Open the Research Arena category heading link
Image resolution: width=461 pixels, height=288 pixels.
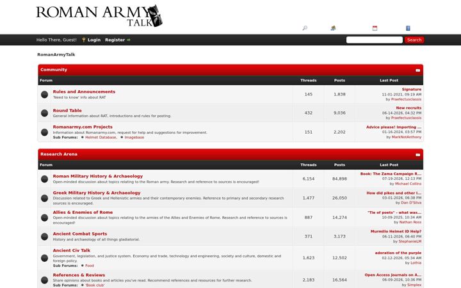(59, 154)
